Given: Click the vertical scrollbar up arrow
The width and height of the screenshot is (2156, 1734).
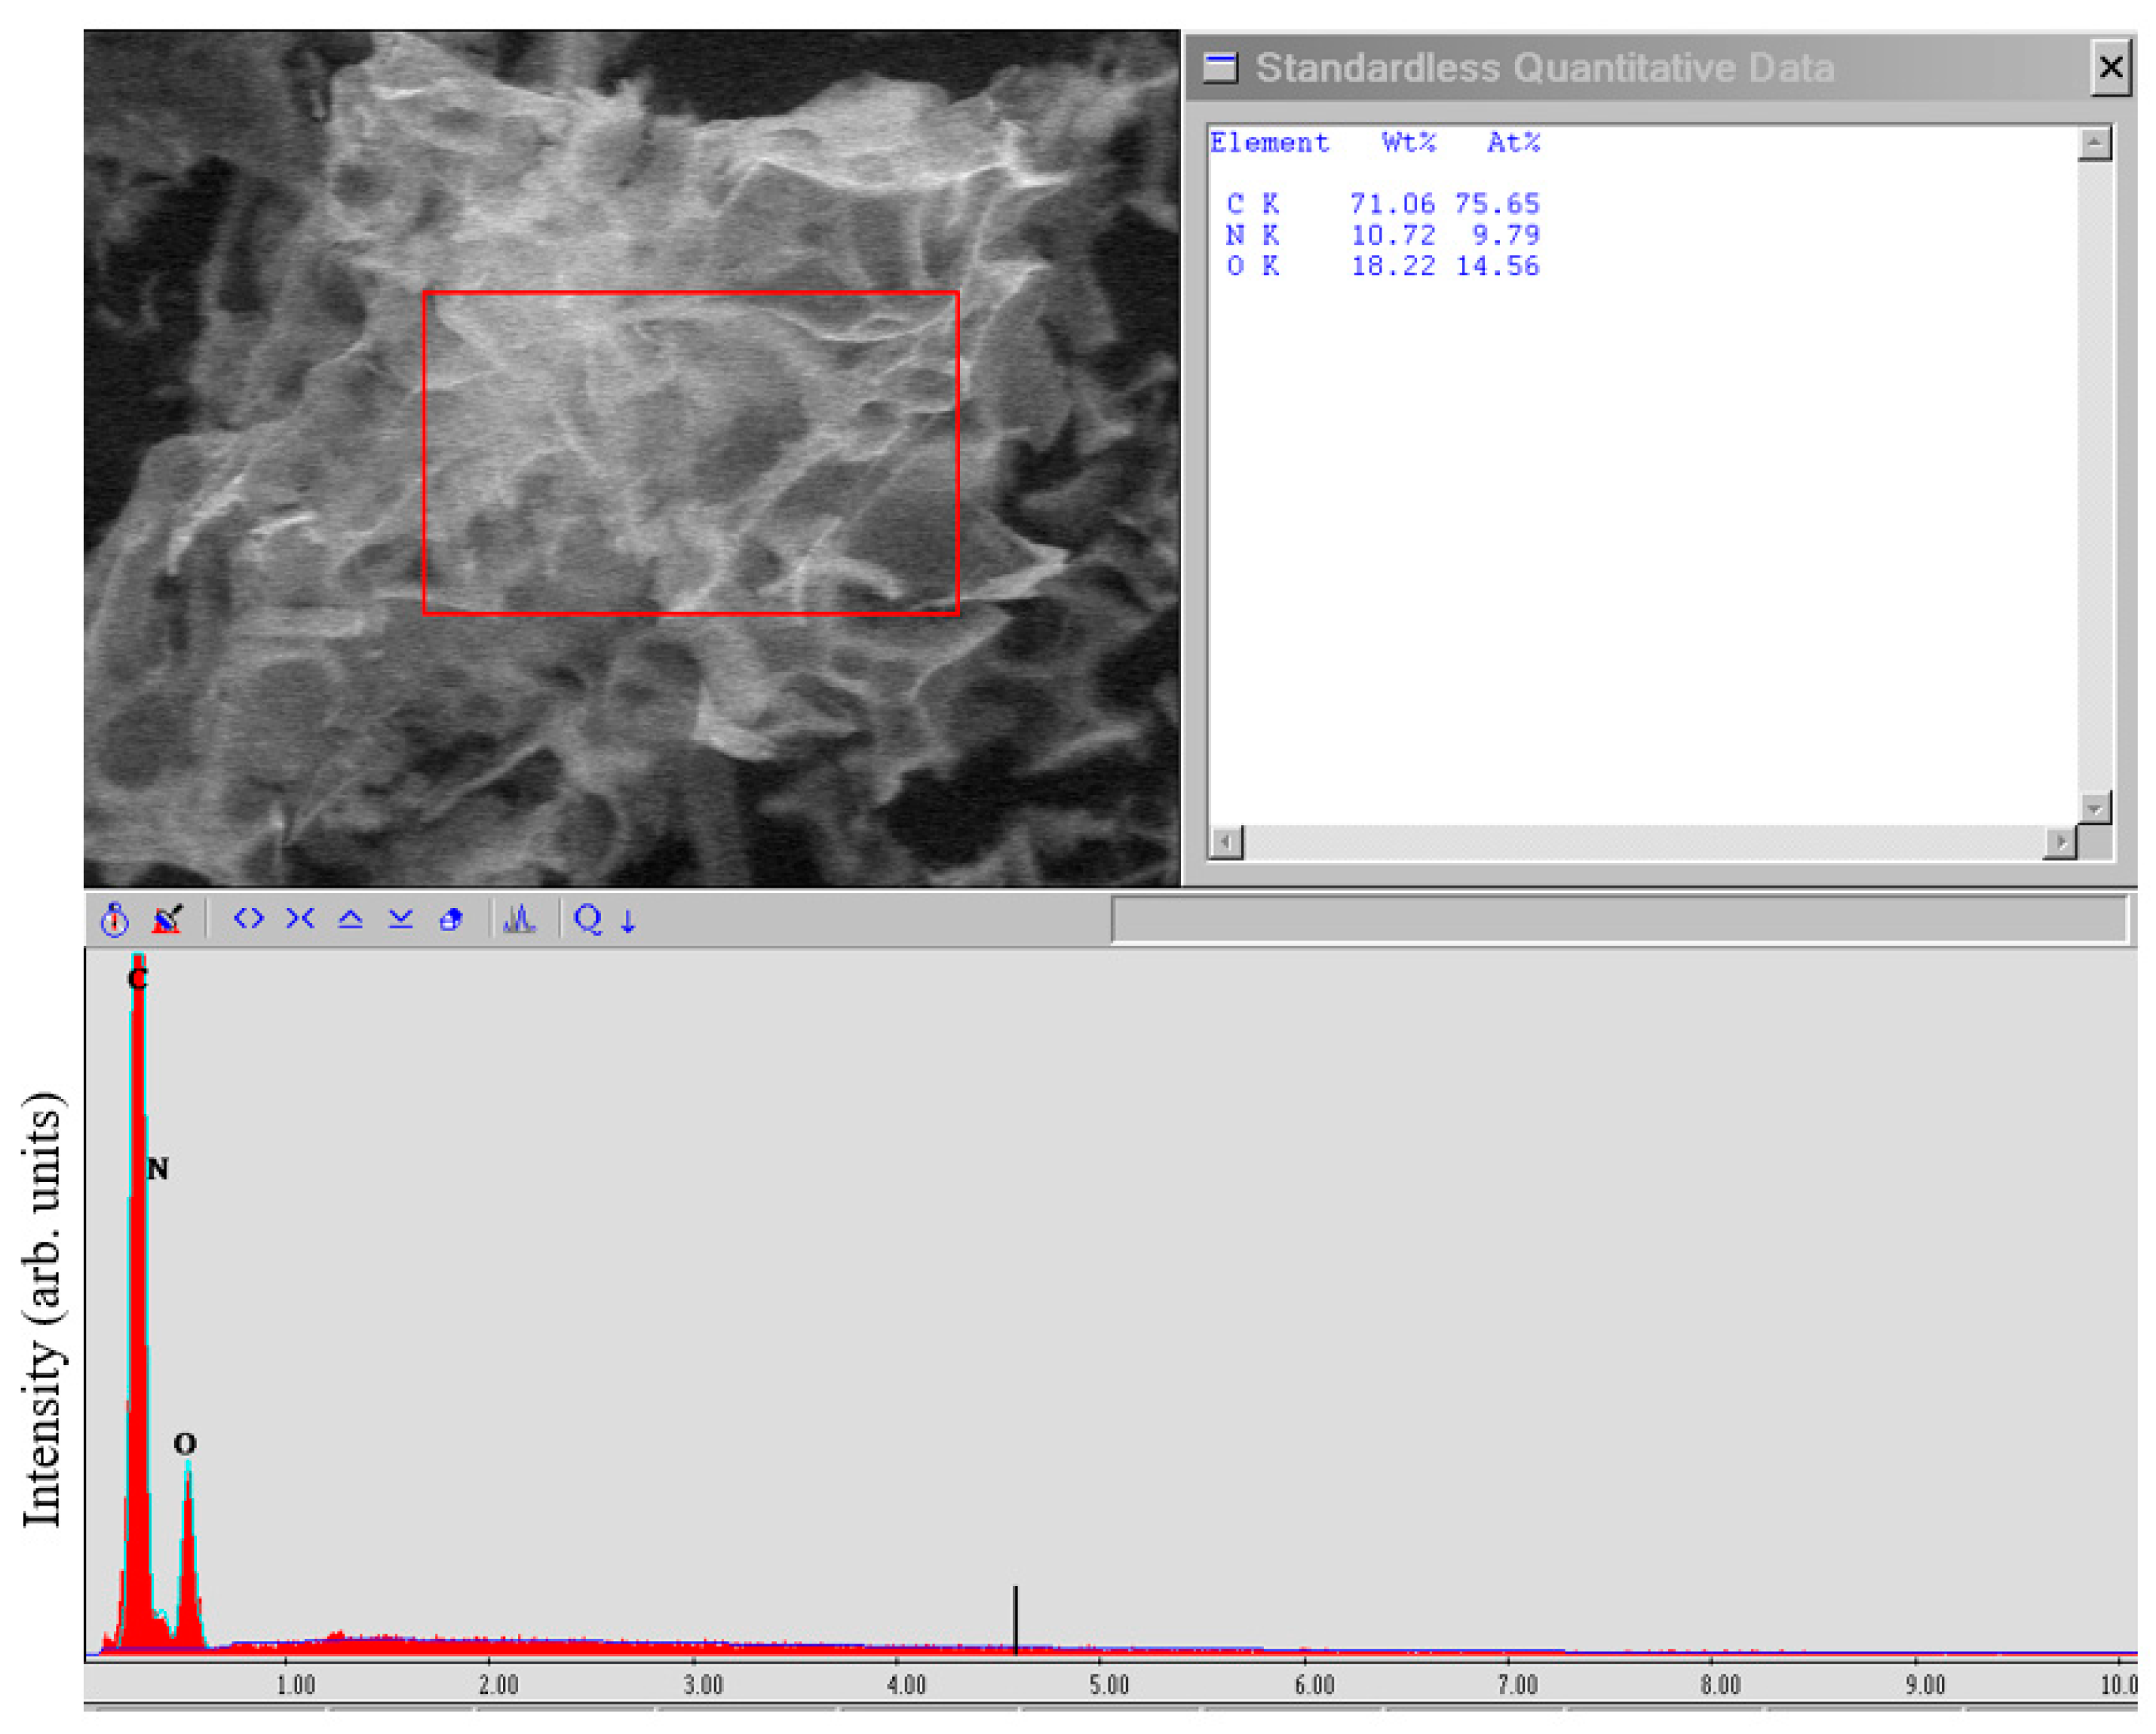Looking at the screenshot, I should 2094,144.
